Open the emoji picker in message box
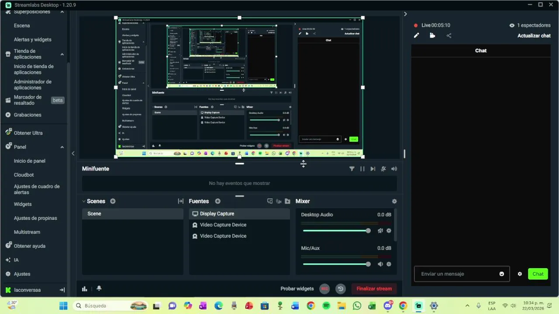The width and height of the screenshot is (559, 314). [502, 274]
